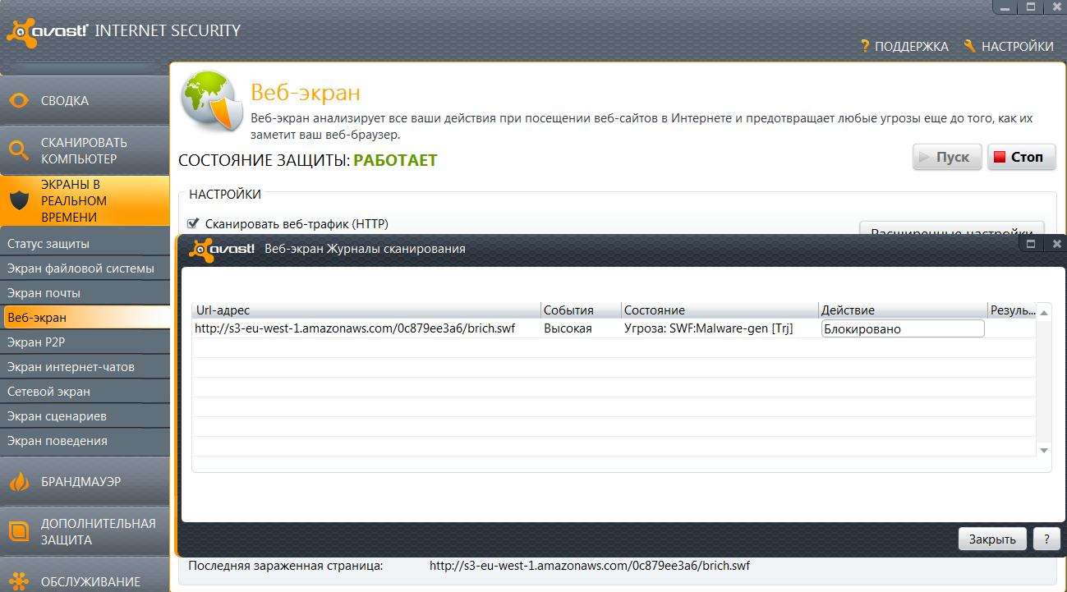The width and height of the screenshot is (1067, 592).
Task: Select the brich.swf log entry row
Action: [x=355, y=328]
